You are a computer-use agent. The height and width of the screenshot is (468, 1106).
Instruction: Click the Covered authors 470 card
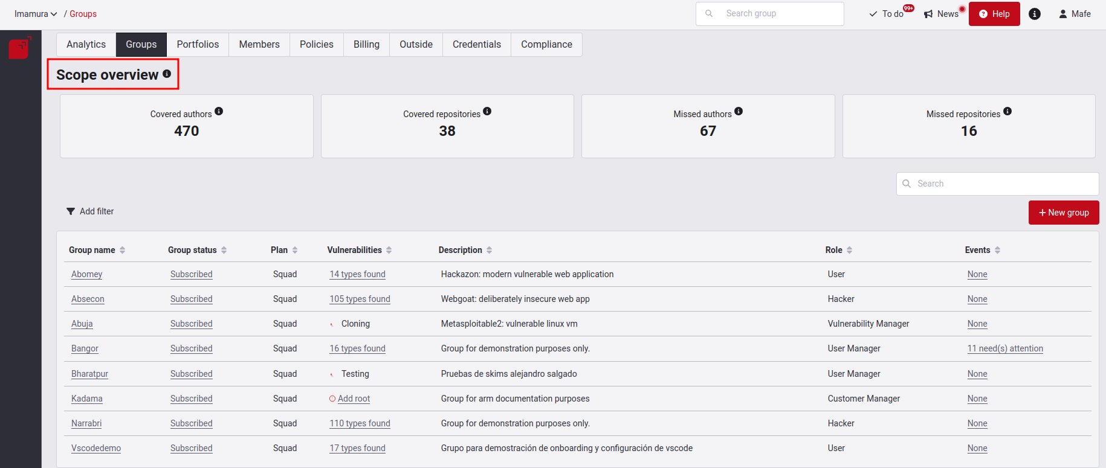coord(187,126)
